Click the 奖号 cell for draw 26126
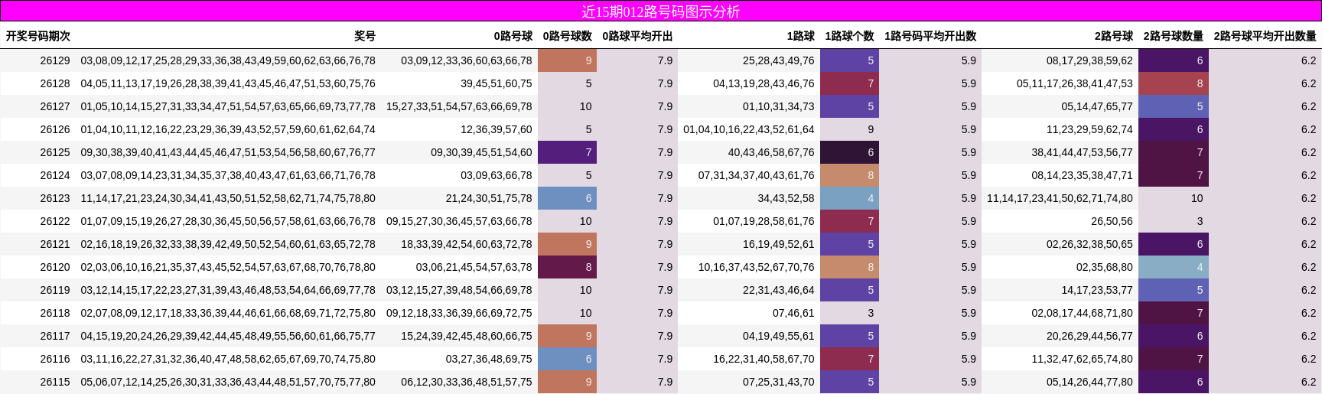 [228, 129]
